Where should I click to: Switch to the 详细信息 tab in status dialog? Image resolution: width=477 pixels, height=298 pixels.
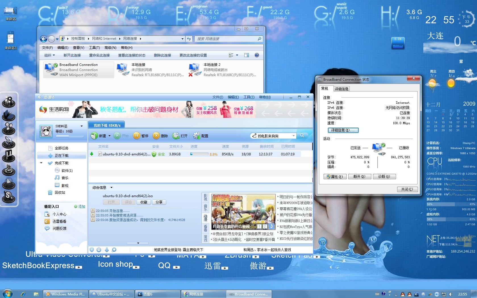(341, 89)
